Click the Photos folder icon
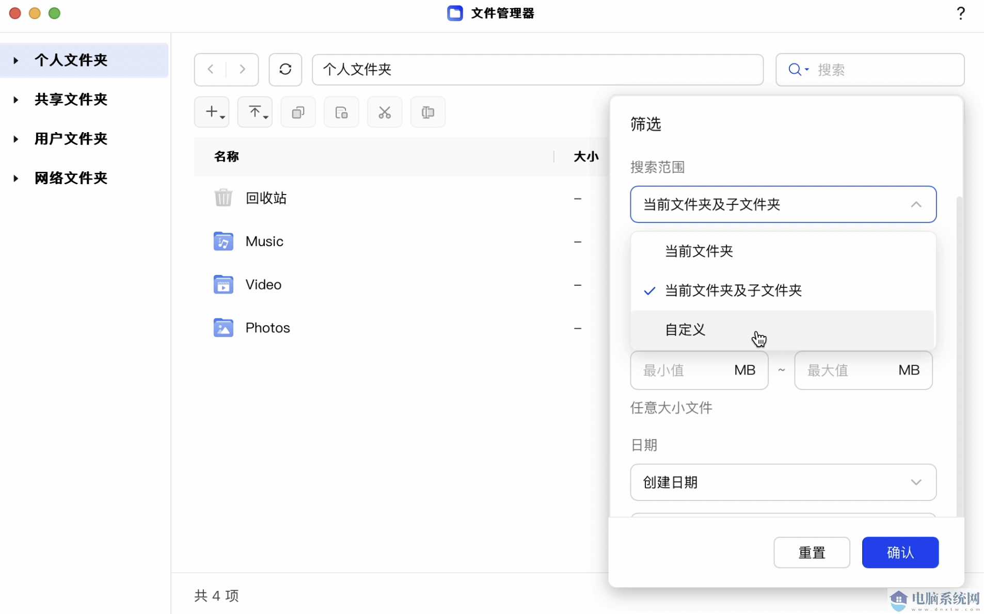This screenshot has height=614, width=984. (x=223, y=328)
